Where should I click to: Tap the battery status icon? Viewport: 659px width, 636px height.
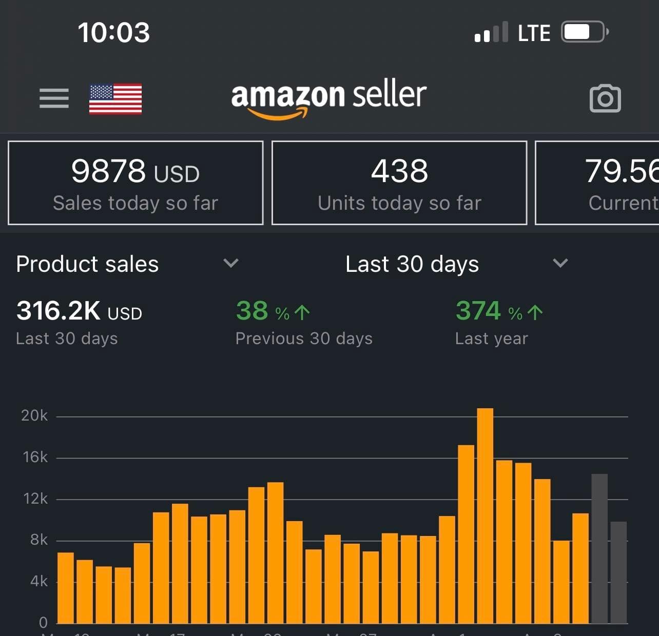click(x=585, y=32)
